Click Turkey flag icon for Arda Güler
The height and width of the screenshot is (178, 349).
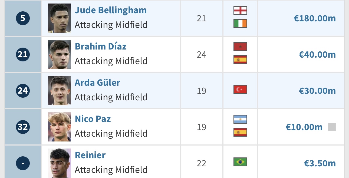pos(240,89)
